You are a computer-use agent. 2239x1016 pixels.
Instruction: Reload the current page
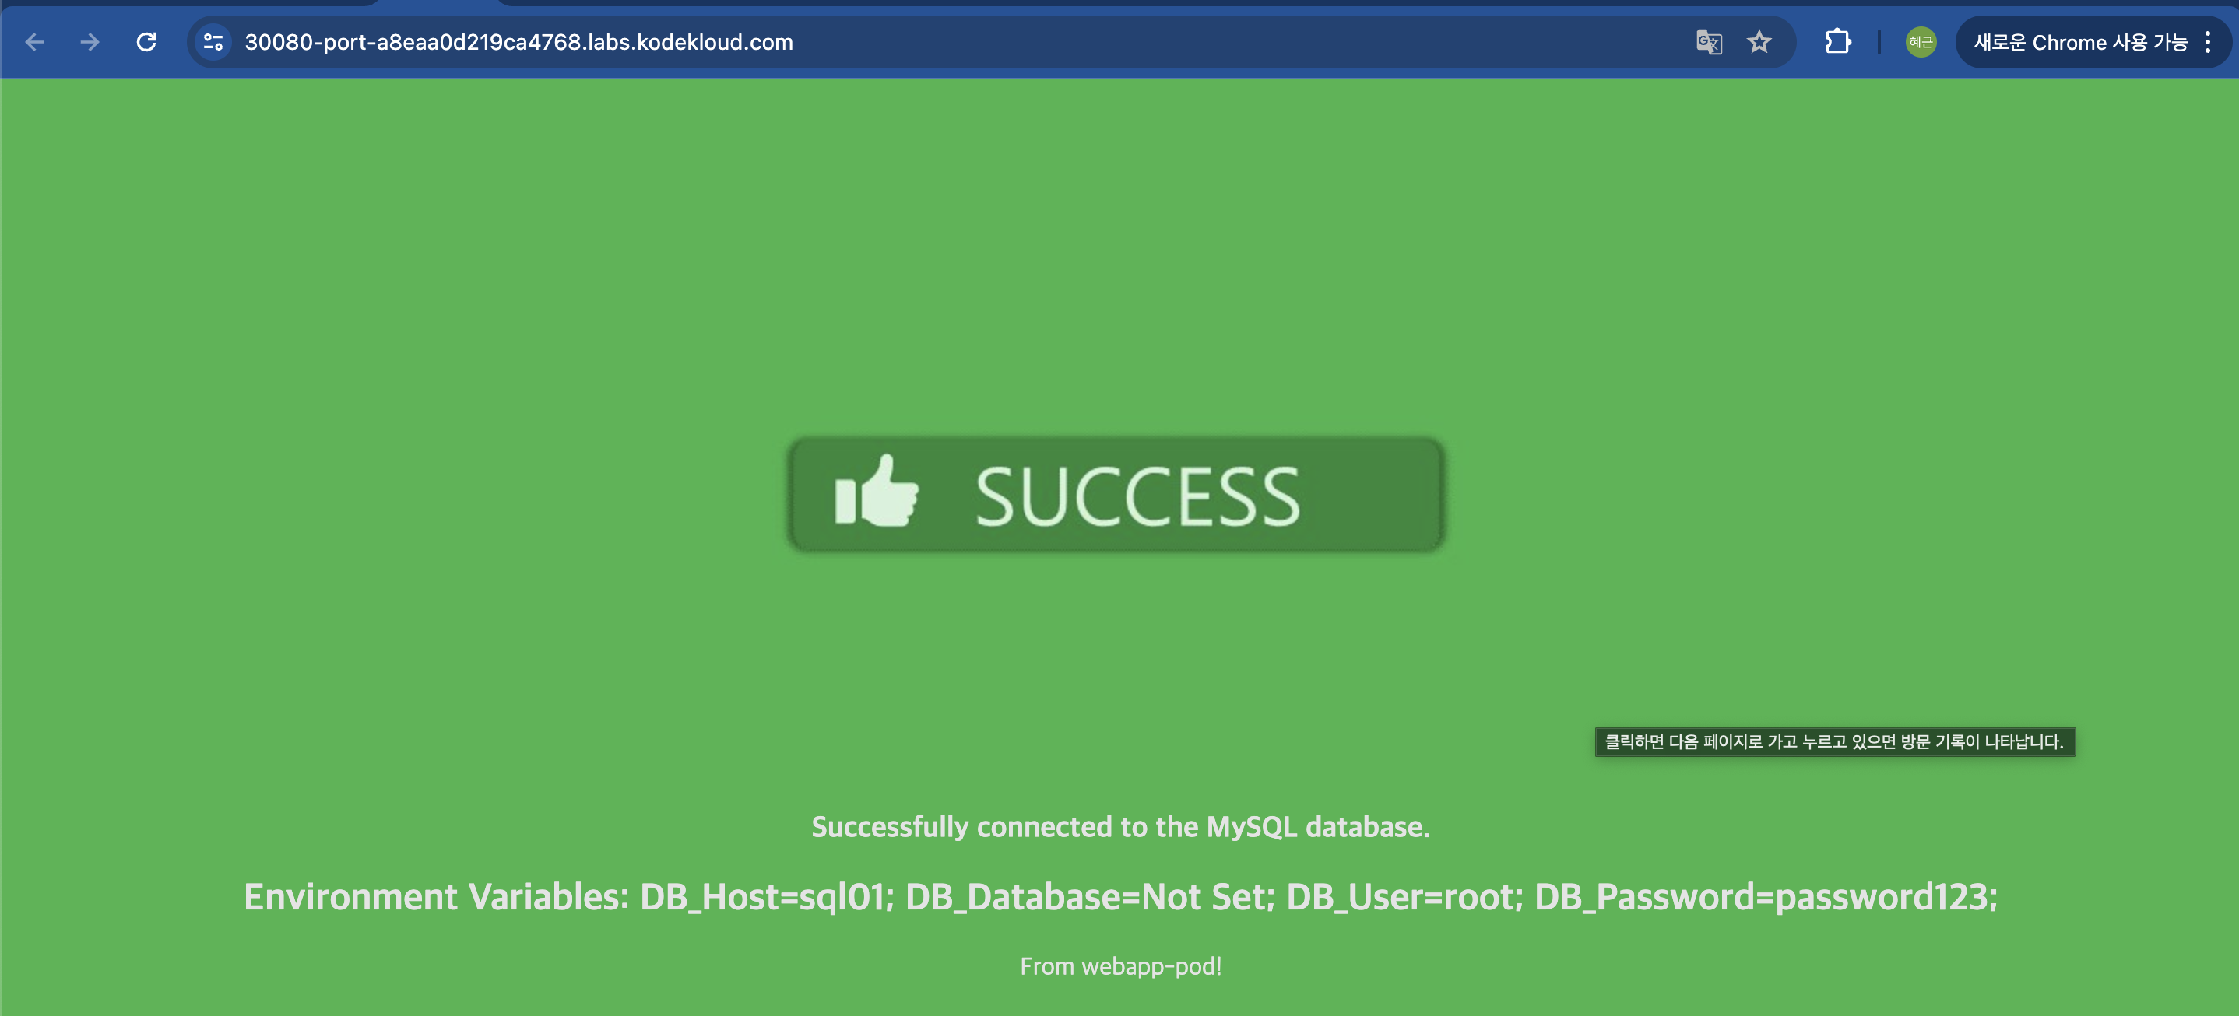tap(146, 42)
